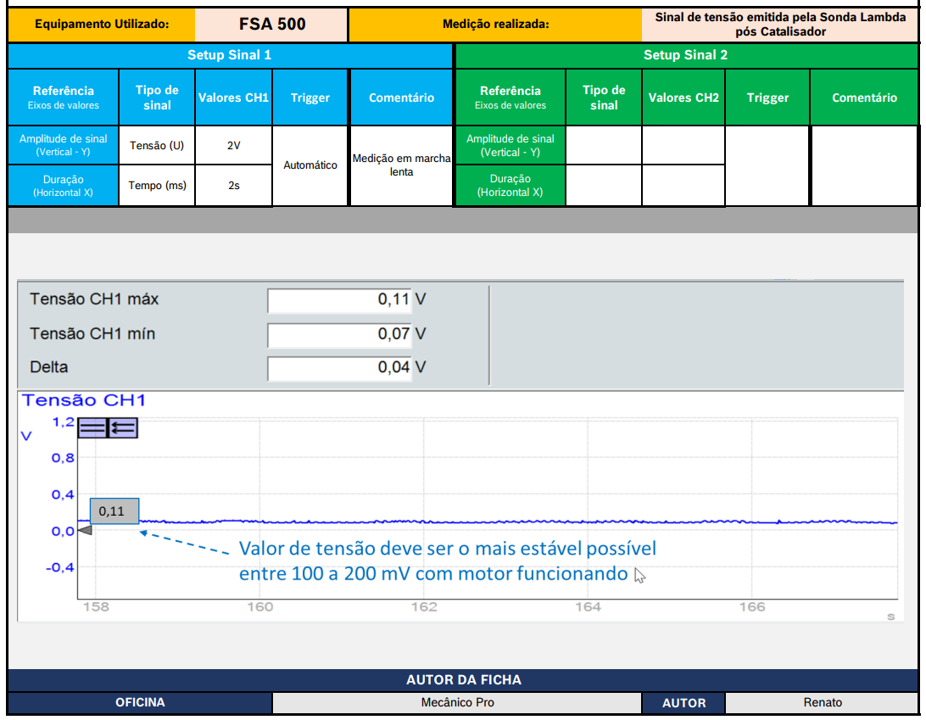Click the Setup Sinal 2 header
926x720 pixels.
pos(686,55)
